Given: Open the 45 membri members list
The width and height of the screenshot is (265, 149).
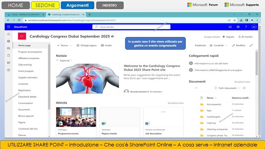Looking at the screenshot, I should 245,37.
